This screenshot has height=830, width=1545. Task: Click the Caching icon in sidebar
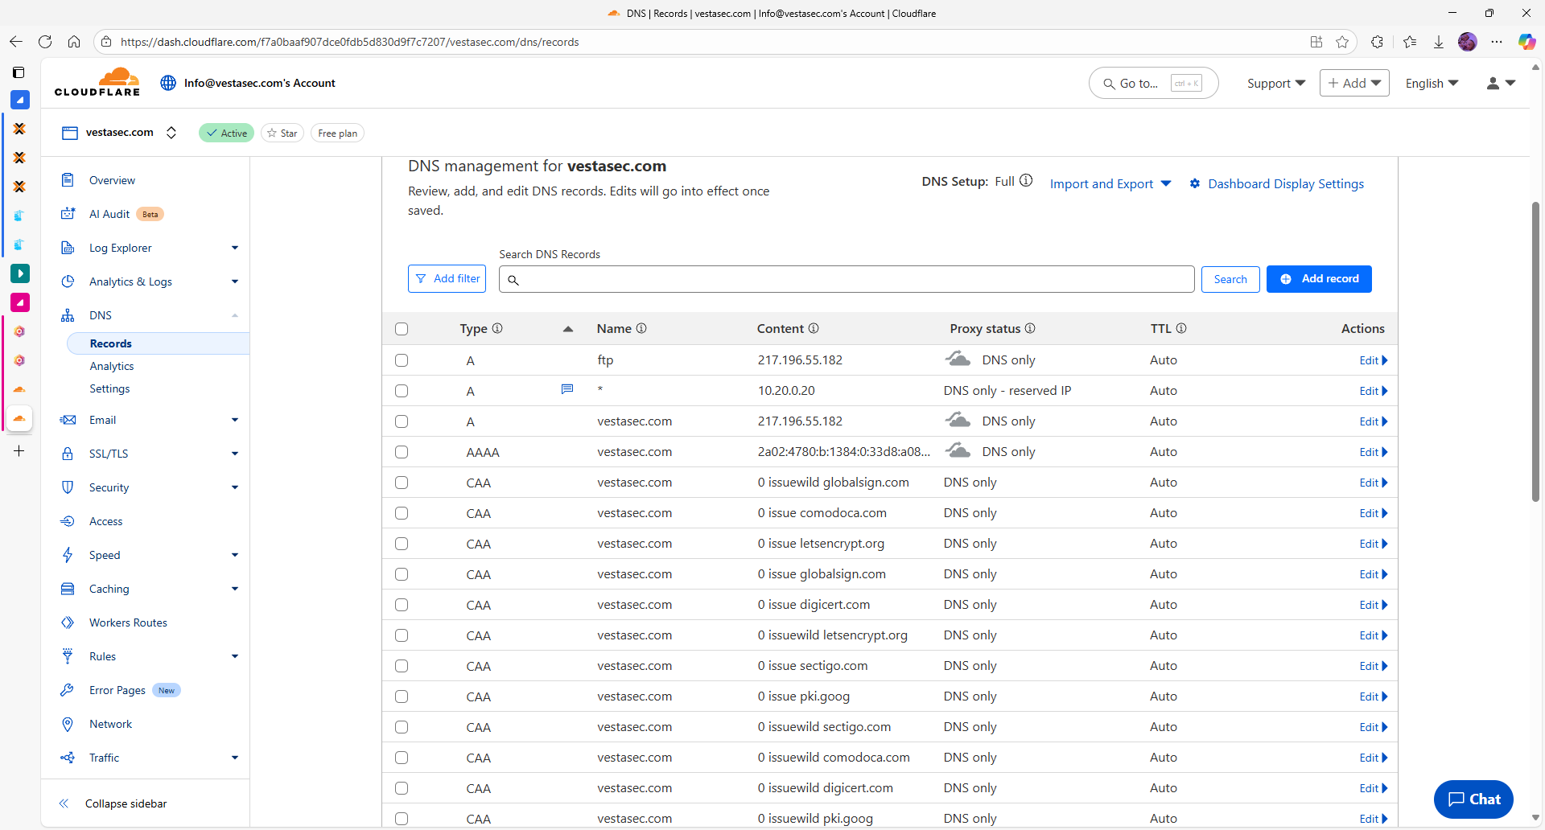[x=68, y=589]
